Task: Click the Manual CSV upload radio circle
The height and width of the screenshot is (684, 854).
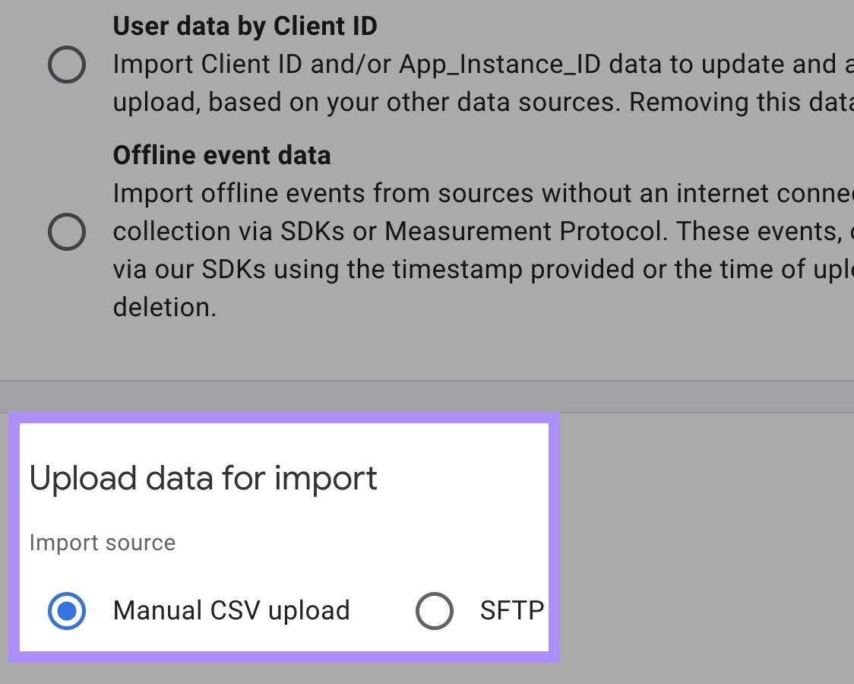Action: tap(67, 610)
